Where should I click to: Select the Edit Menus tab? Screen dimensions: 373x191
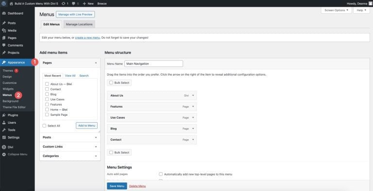tap(51, 24)
